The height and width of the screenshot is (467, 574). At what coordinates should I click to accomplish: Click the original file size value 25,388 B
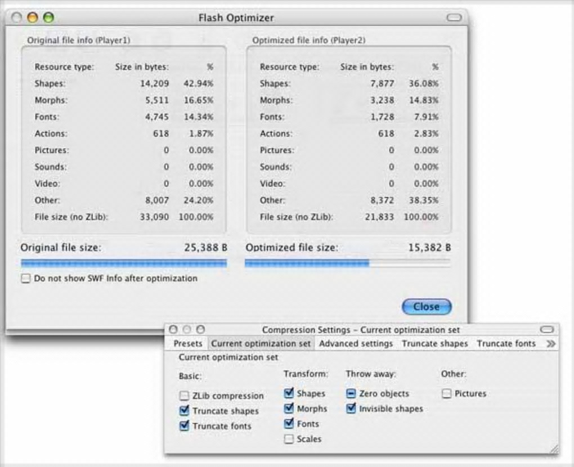pyautogui.click(x=206, y=248)
